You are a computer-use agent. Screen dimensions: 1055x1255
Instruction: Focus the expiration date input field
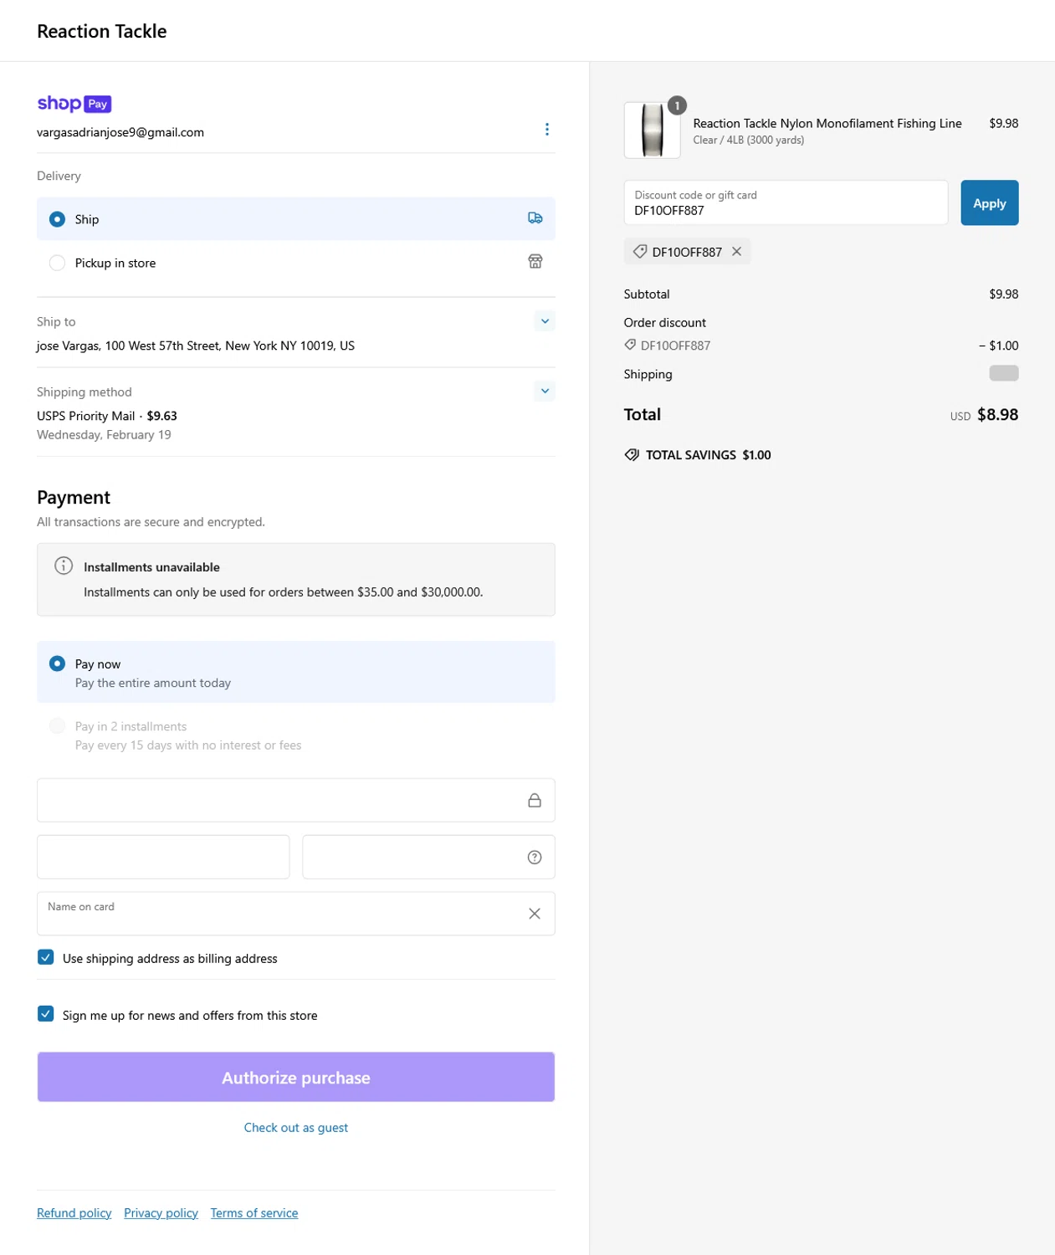(x=163, y=858)
